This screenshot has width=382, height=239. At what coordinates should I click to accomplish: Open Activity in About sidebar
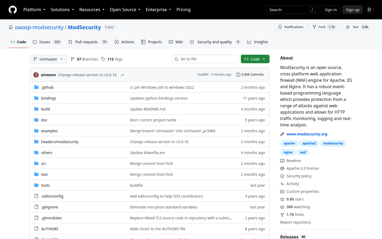point(290,184)
